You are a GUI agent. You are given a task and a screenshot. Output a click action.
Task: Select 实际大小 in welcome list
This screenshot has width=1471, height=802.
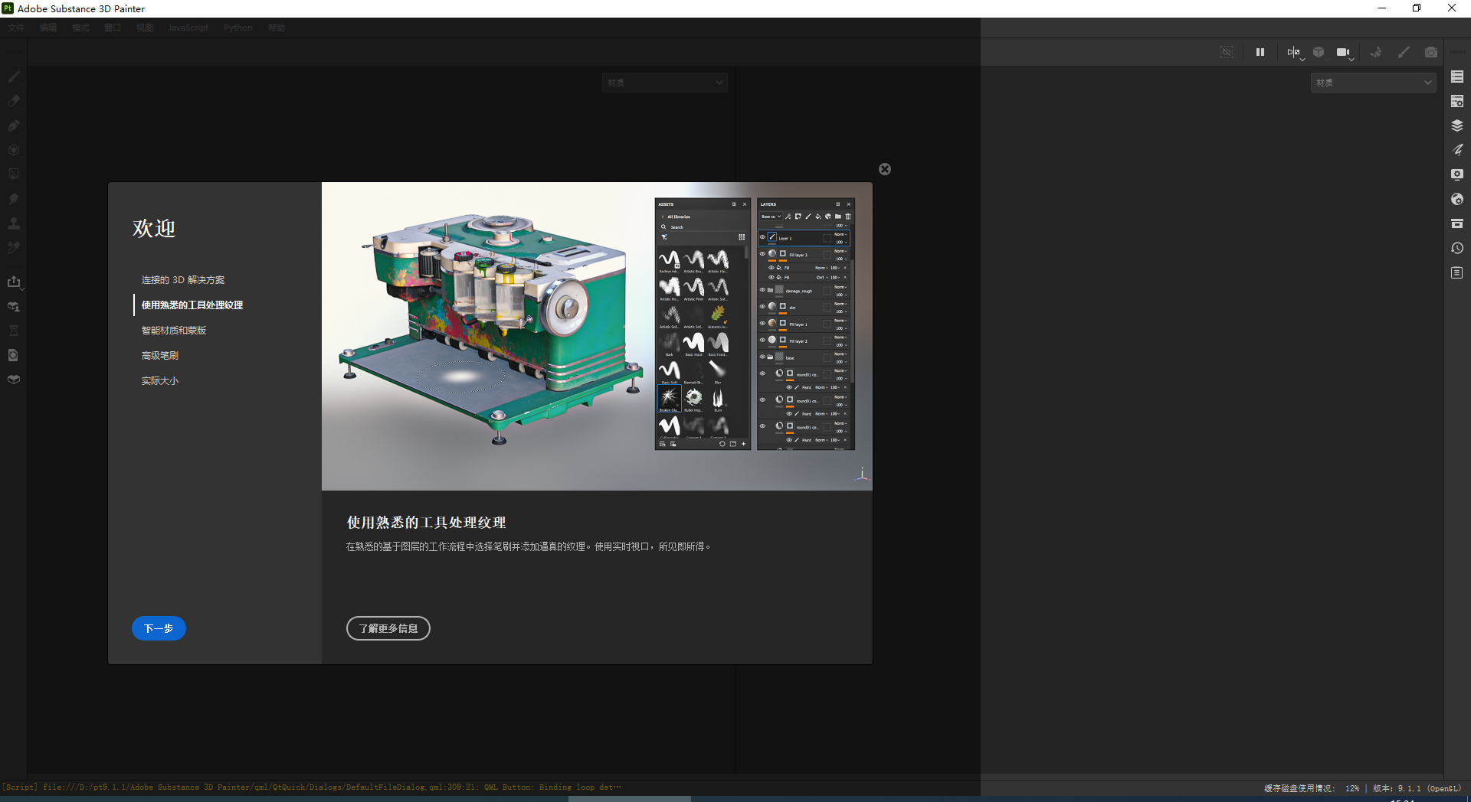coord(160,381)
